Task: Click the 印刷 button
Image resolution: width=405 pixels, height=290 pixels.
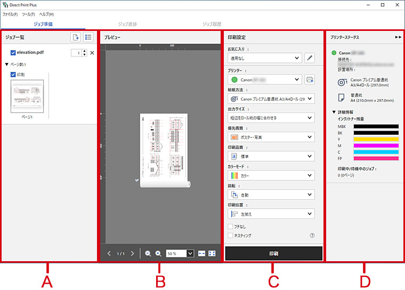Action: [273, 253]
